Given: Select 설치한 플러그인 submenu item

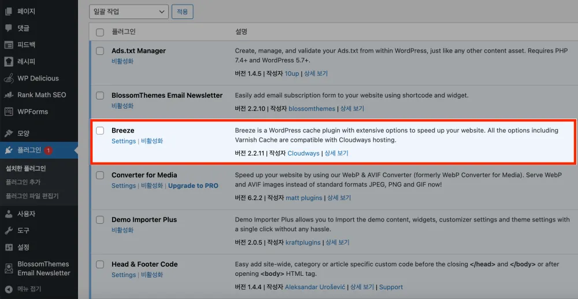Looking at the screenshot, I should tap(26, 169).
